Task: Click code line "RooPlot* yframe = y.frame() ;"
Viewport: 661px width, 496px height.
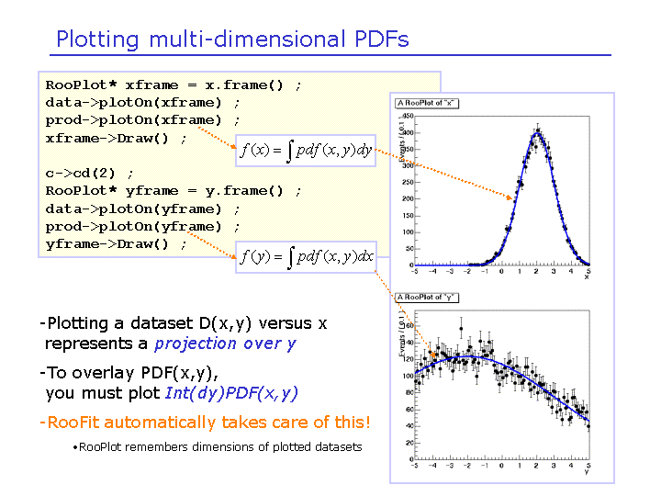Action: pos(174,191)
